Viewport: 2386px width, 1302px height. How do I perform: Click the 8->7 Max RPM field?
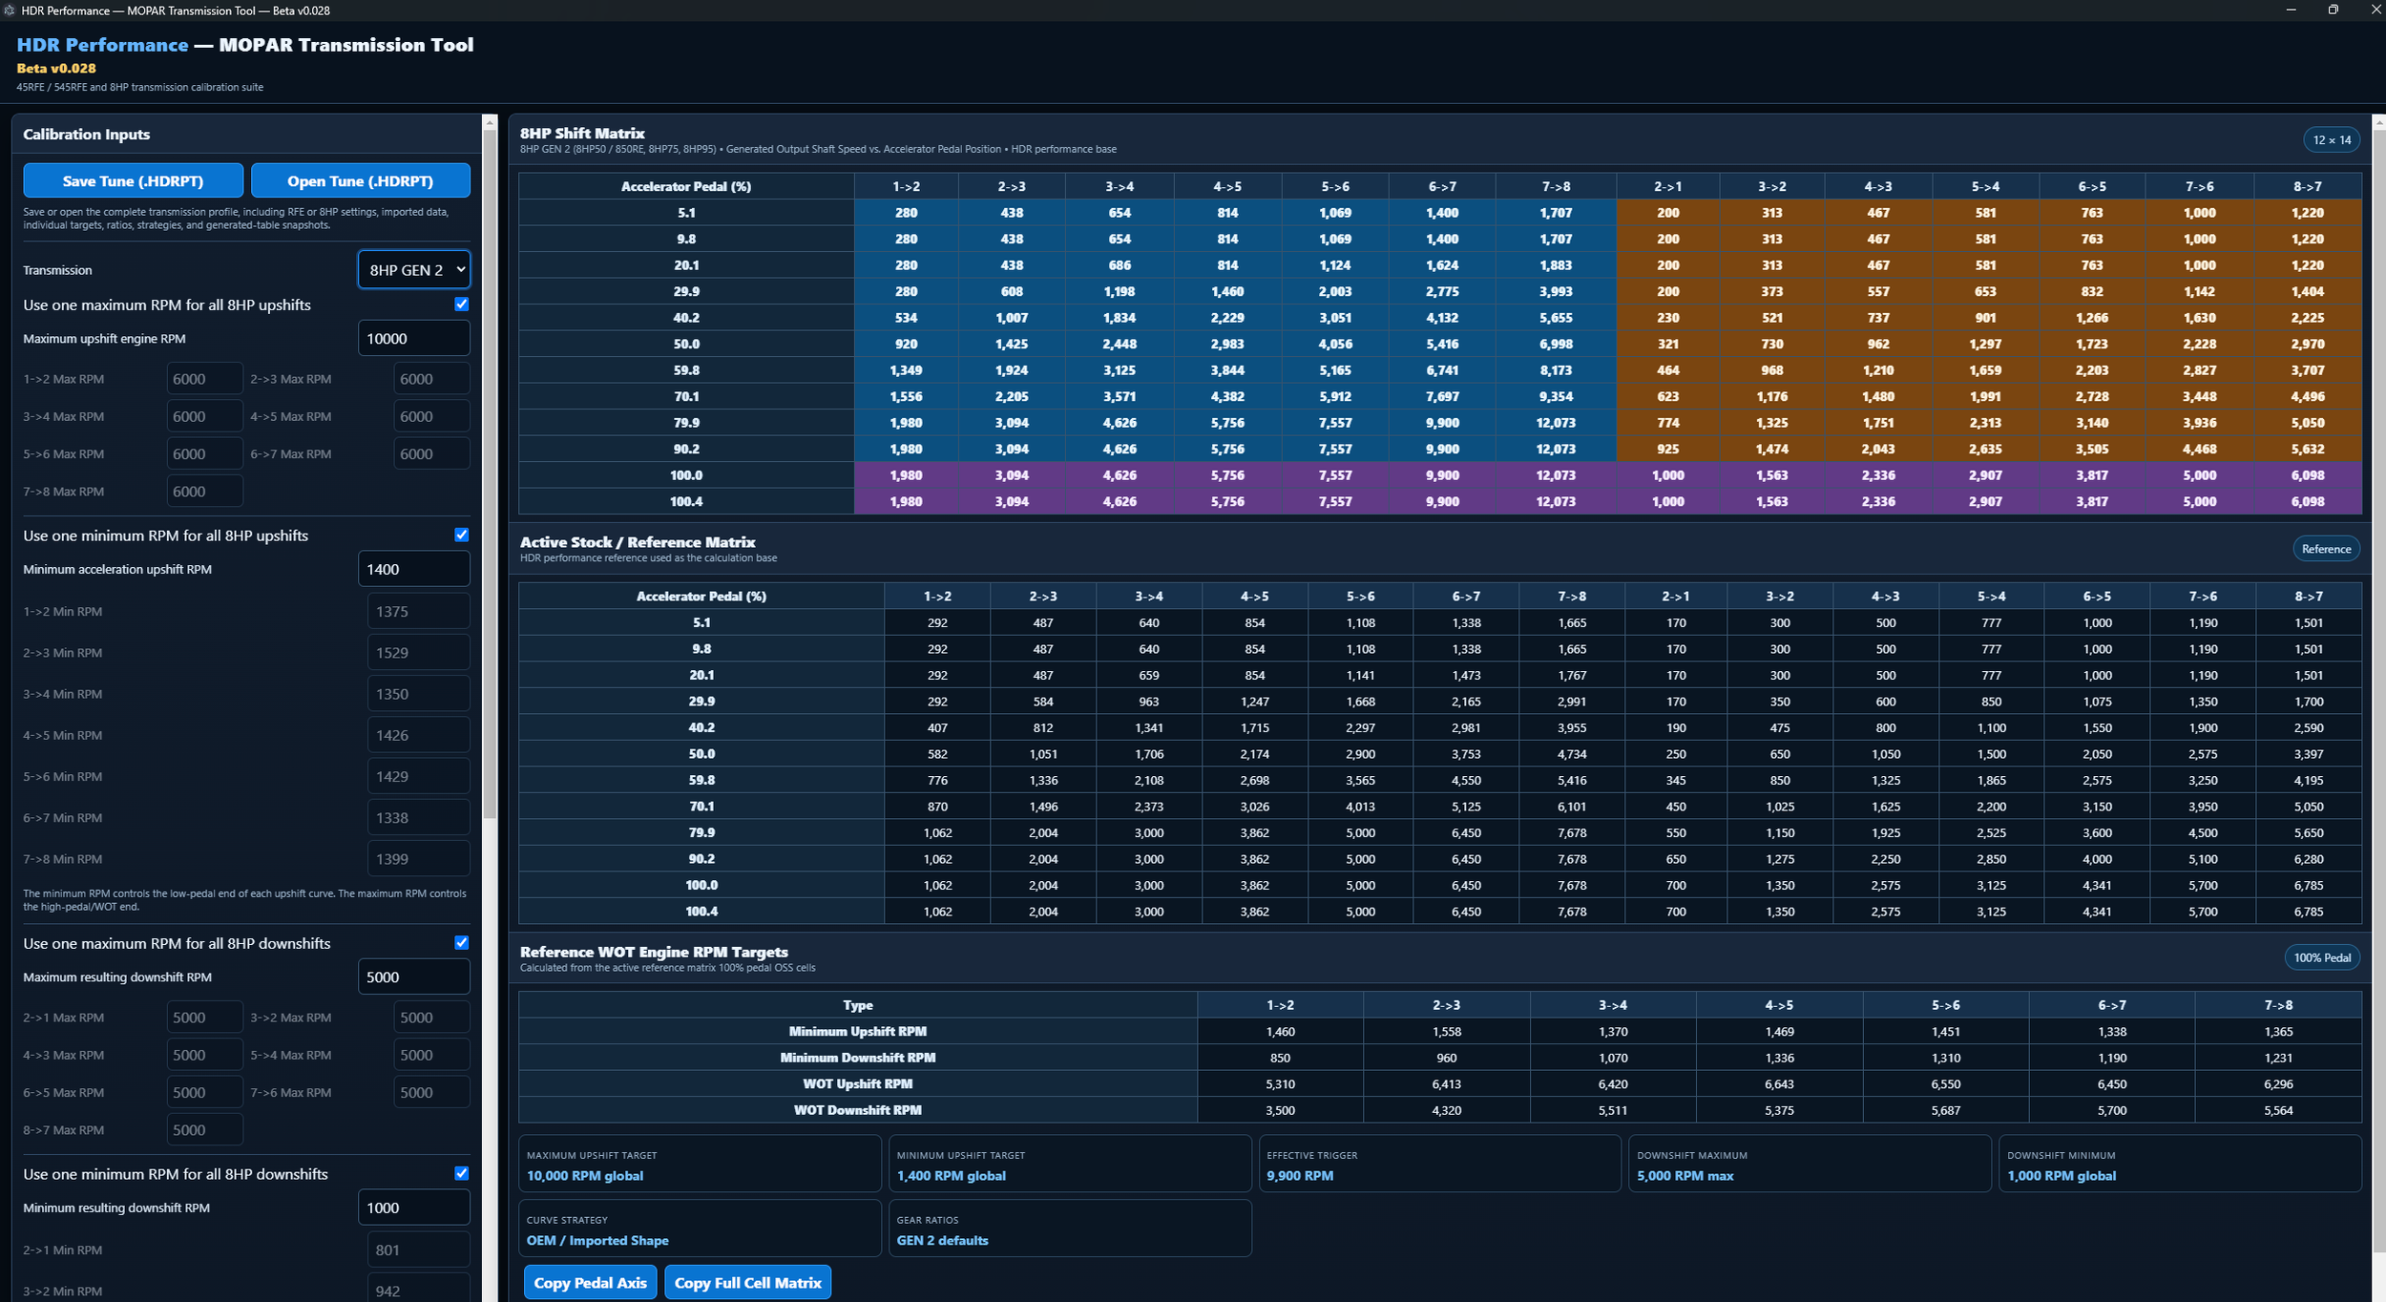point(204,1130)
